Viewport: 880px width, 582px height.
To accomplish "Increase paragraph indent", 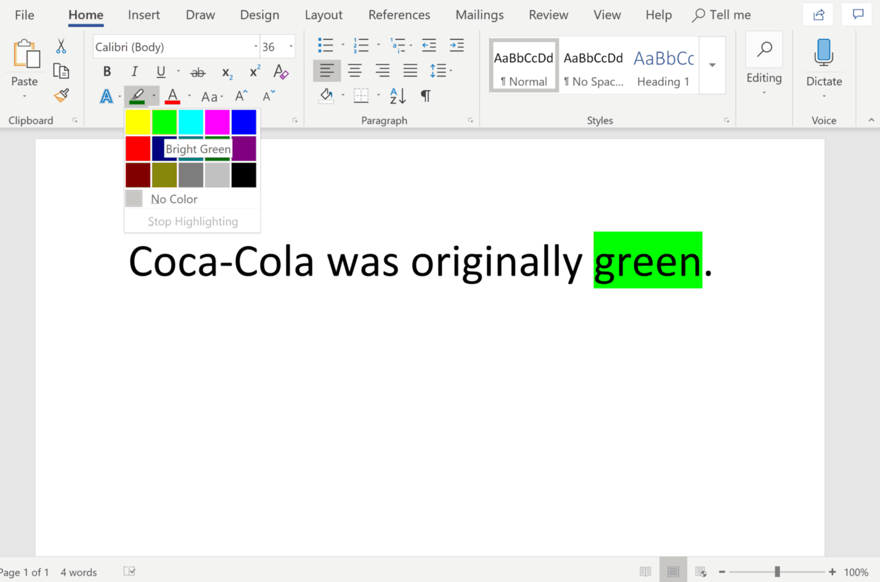I will 456,45.
